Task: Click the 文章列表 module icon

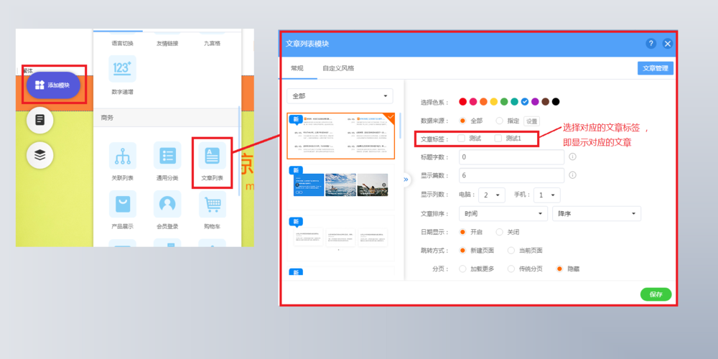Action: [212, 156]
